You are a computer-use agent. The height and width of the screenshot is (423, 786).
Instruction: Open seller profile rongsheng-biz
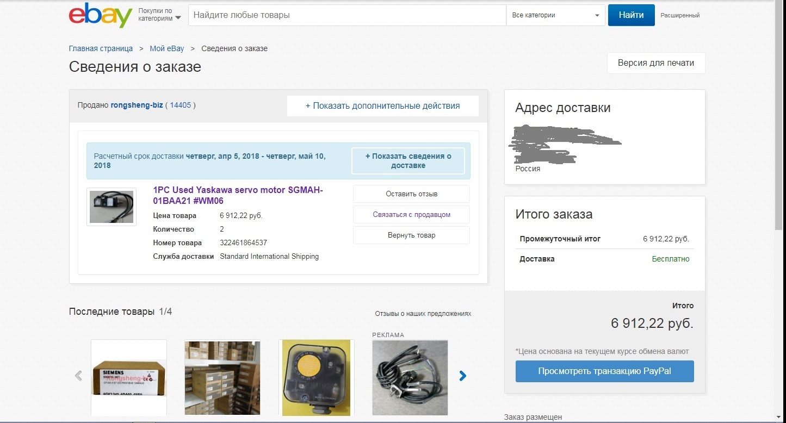[x=137, y=105]
